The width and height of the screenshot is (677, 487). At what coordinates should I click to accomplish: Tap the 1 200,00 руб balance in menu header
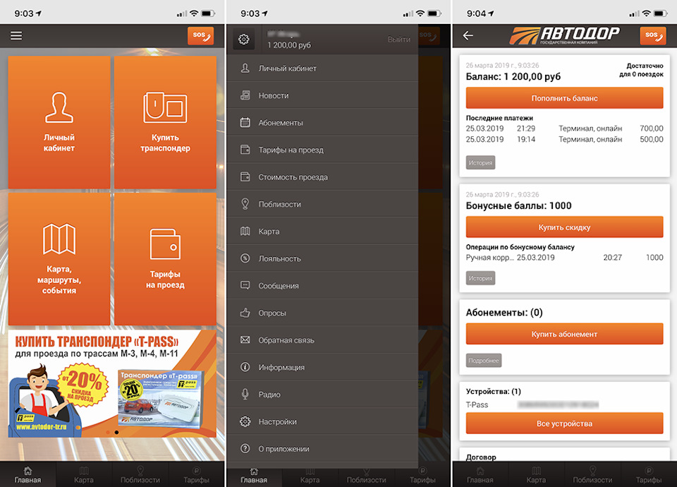pos(289,45)
